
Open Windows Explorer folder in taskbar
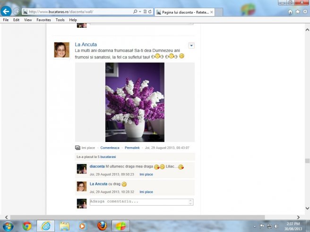click(64, 226)
